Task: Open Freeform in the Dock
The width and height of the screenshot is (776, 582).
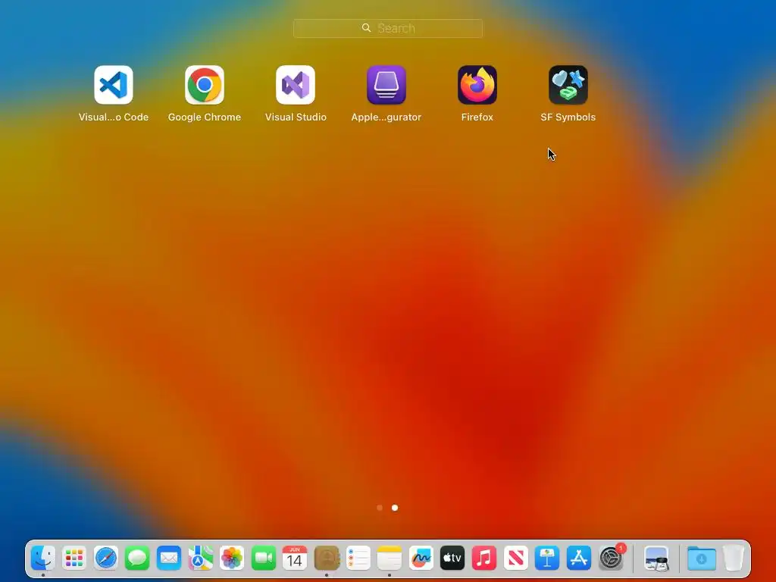Action: pyautogui.click(x=421, y=559)
